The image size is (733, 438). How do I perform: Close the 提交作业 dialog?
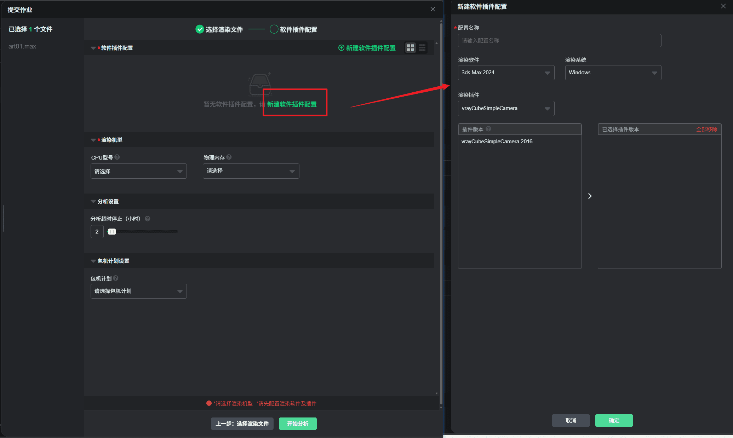[x=433, y=9]
